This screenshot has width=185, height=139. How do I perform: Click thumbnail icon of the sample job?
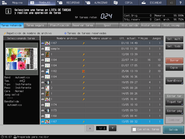pyautogui.click(x=47, y=49)
